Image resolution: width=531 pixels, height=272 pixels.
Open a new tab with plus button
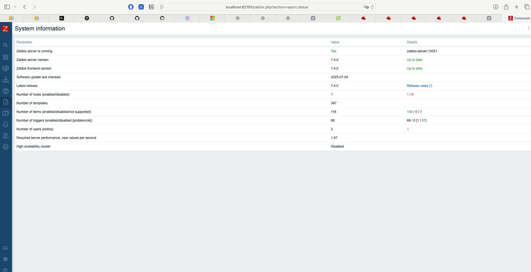(x=516, y=7)
